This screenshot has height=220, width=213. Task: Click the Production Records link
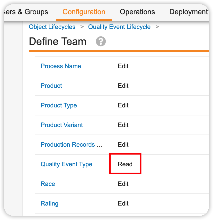click(72, 145)
